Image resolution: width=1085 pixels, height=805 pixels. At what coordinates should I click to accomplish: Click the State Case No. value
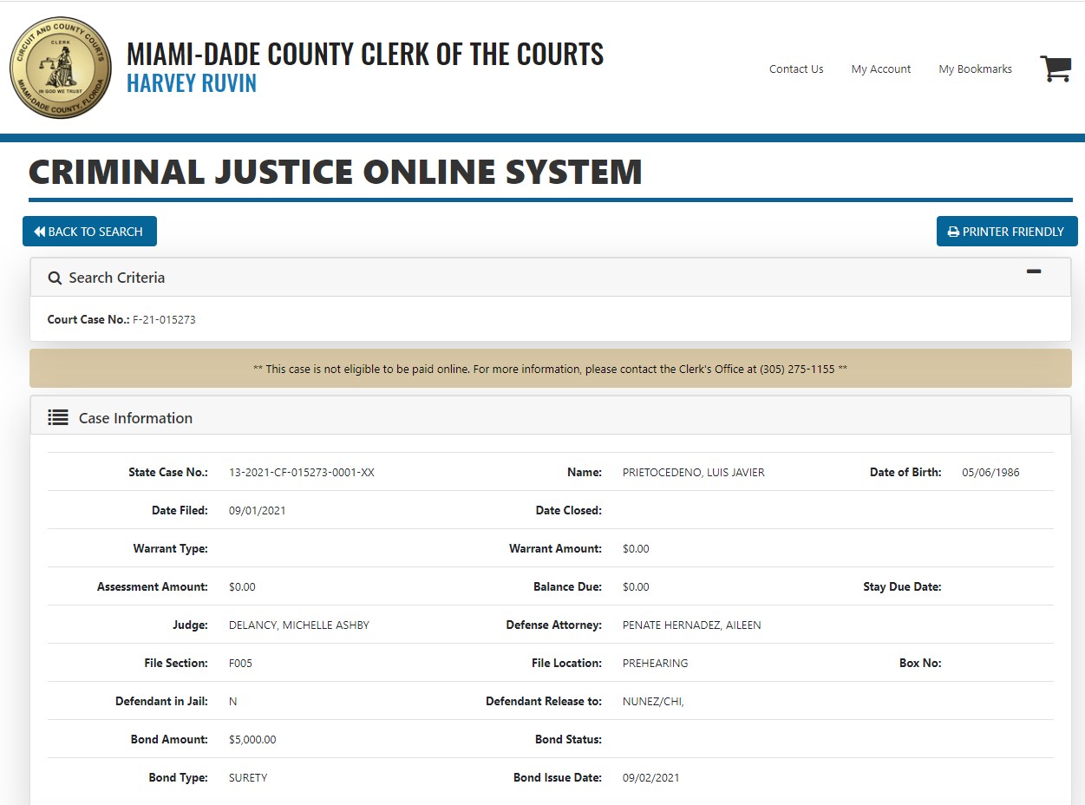pyautogui.click(x=301, y=473)
